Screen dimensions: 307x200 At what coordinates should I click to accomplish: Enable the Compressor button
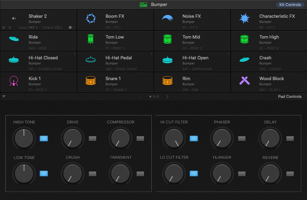(x=141, y=139)
